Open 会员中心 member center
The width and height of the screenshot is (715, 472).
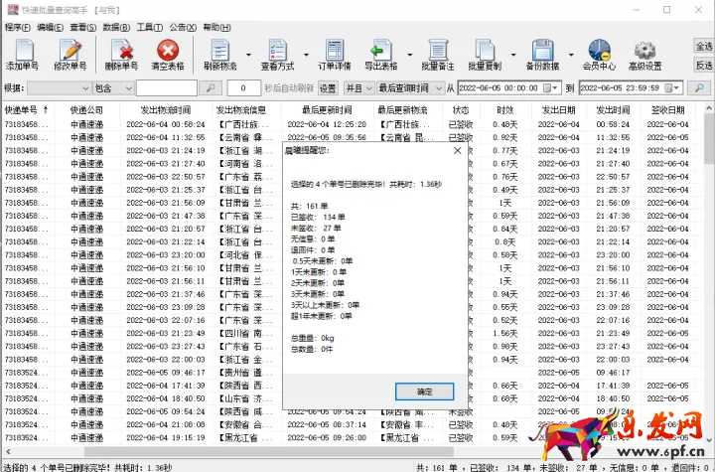click(x=598, y=54)
